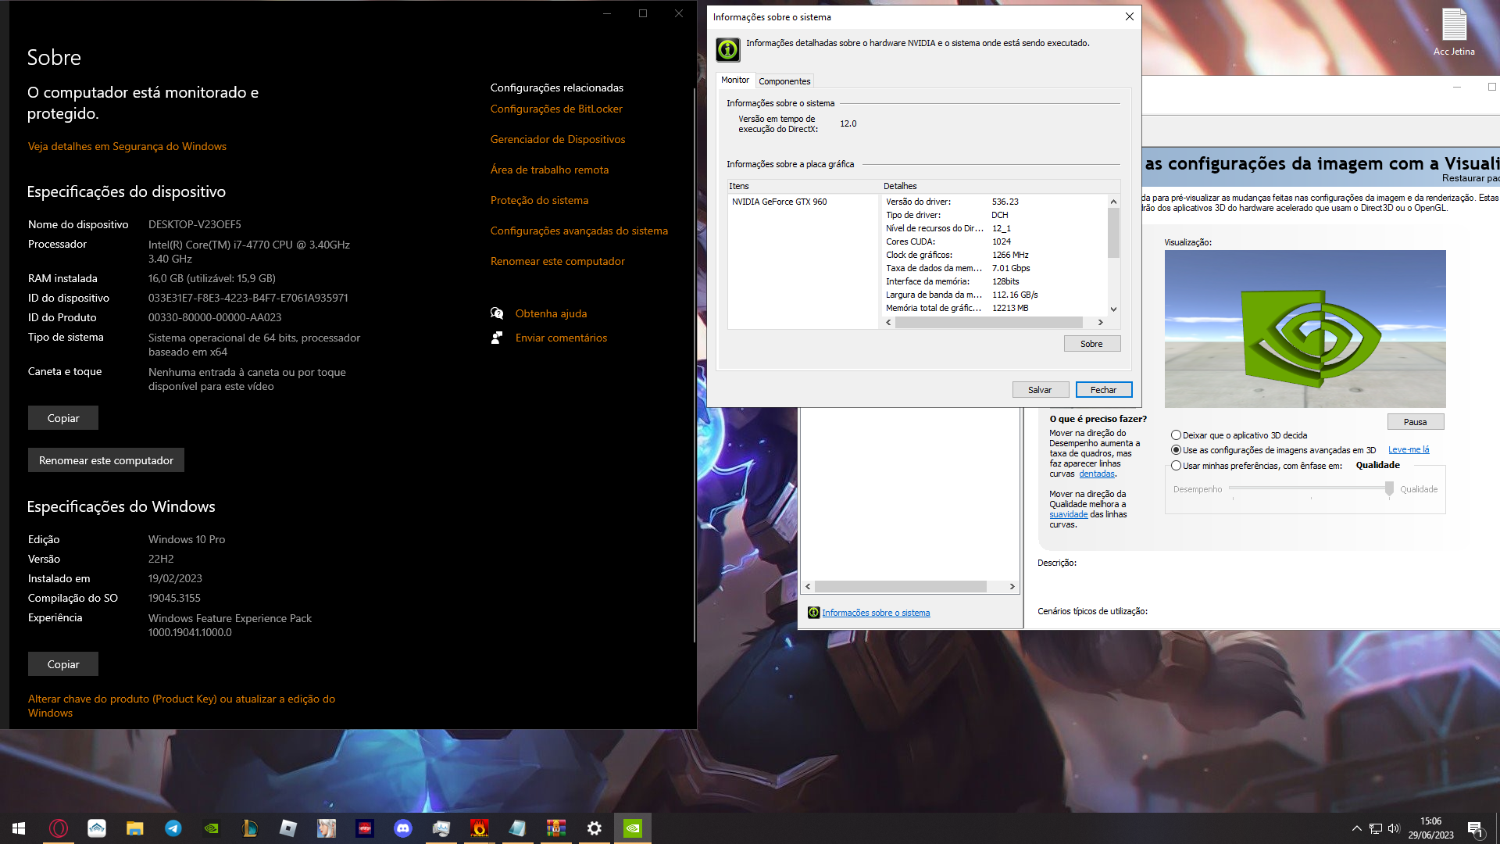Click Alterar chave do produto link
The image size is (1500, 844).
pos(181,706)
